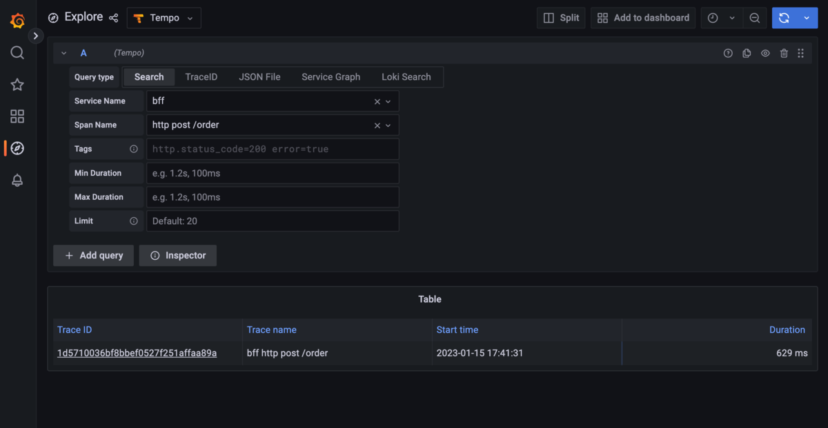Open the time range picker clock icon
The height and width of the screenshot is (428, 828).
pyautogui.click(x=713, y=18)
